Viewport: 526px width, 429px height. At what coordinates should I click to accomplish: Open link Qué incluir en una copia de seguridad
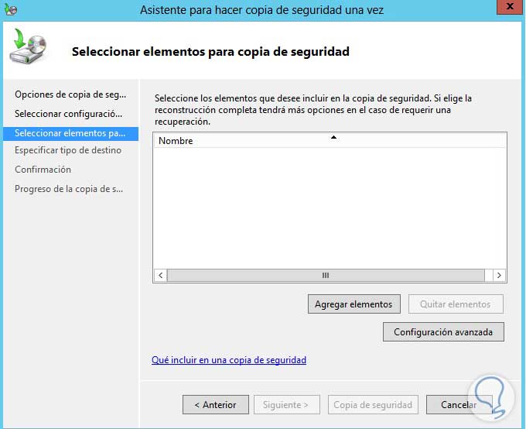pos(229,360)
